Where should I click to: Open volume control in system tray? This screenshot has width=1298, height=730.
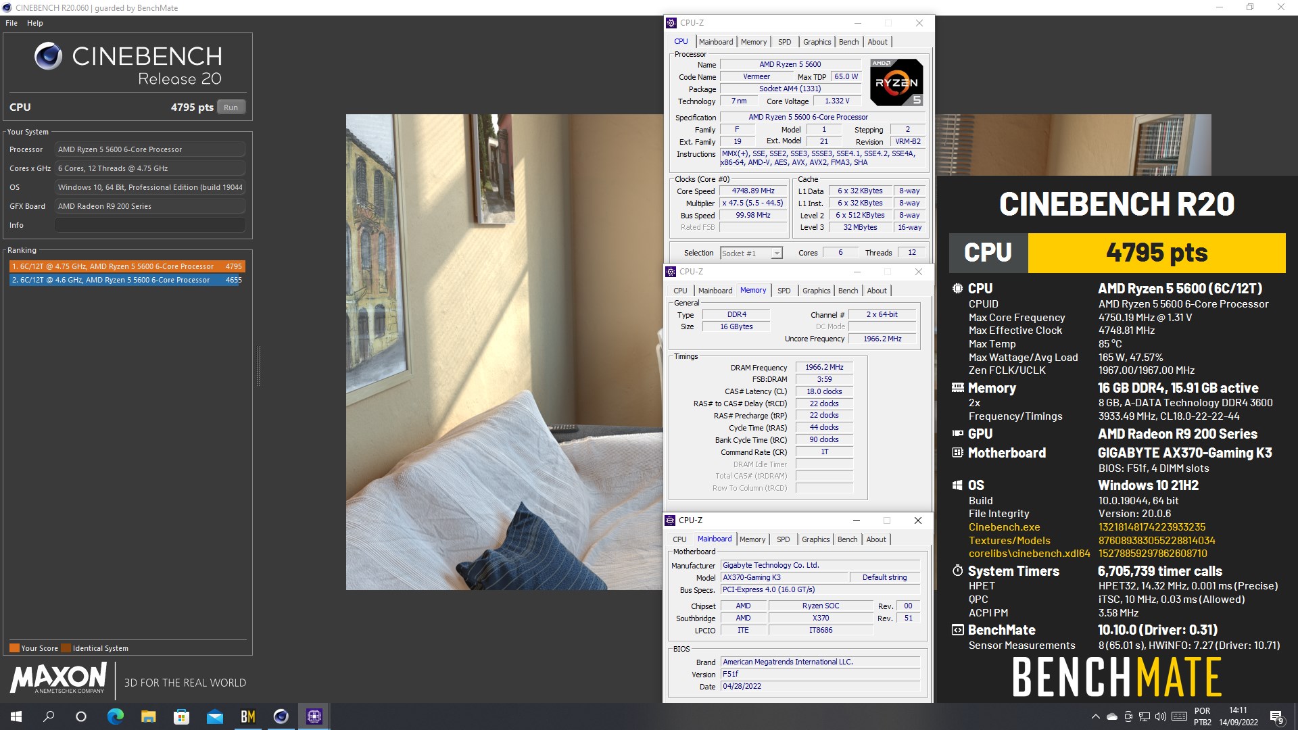[x=1161, y=716]
